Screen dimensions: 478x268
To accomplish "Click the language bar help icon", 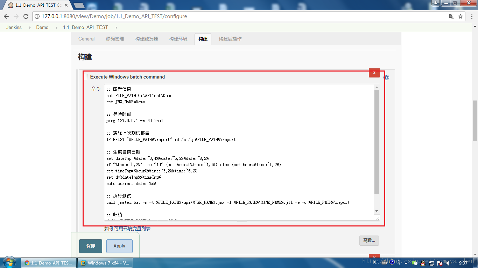I will (392, 262).
